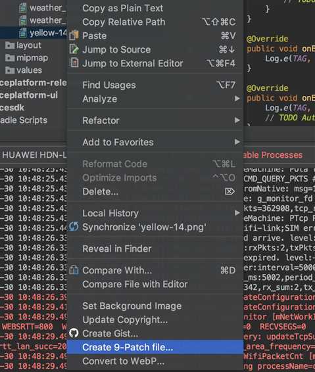Viewport: 315px width, 372px height.
Task: Expand the Analyze submenu arrow
Action: pos(237,99)
